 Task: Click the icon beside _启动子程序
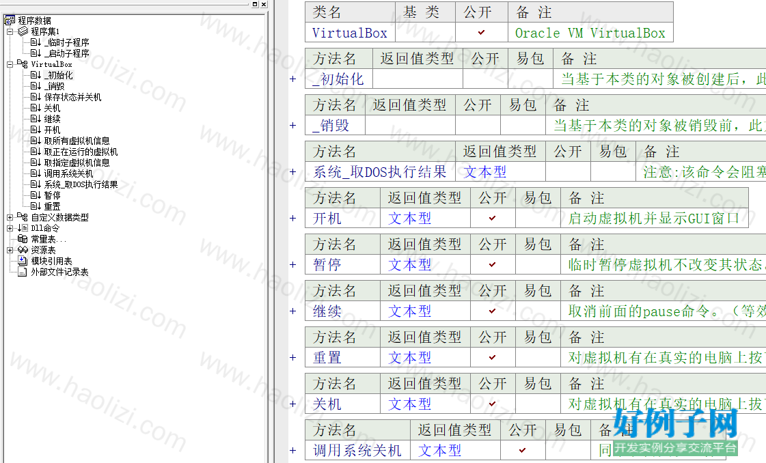[36, 53]
